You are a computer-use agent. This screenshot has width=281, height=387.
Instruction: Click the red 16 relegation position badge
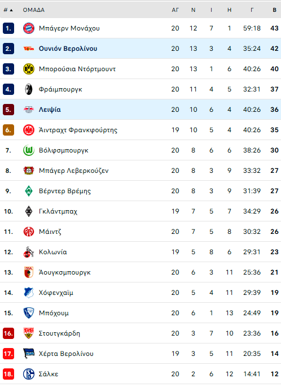(8, 333)
